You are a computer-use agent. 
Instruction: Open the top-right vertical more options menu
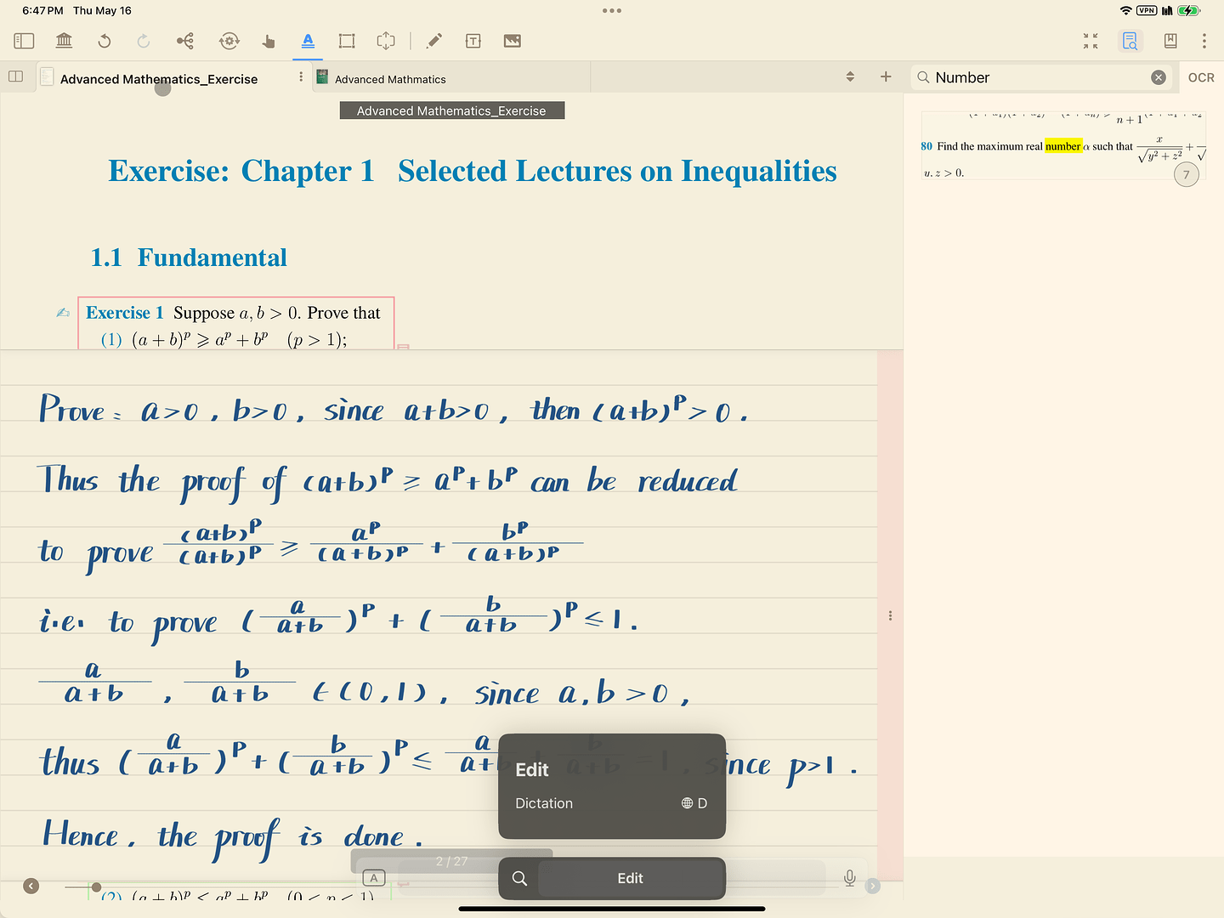pos(1204,41)
